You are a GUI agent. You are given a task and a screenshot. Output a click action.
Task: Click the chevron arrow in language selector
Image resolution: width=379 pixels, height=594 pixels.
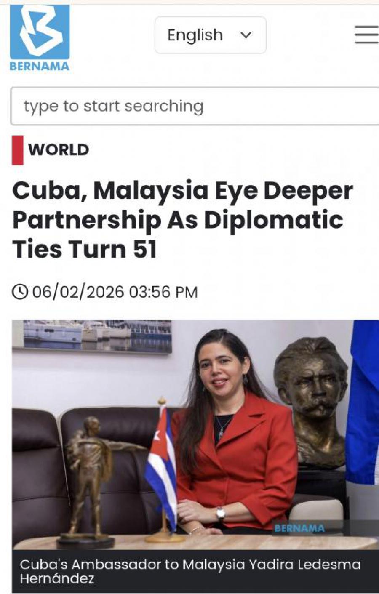click(246, 35)
